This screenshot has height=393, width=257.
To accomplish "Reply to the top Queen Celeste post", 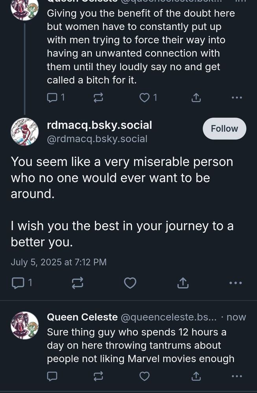I will click(52, 97).
